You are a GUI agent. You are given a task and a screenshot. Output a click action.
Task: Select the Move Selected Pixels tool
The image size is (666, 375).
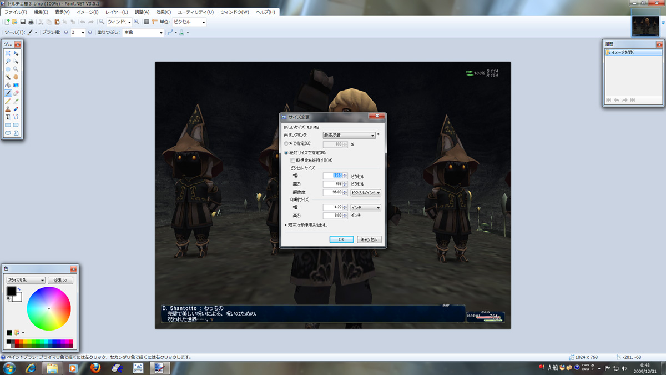click(x=16, y=53)
